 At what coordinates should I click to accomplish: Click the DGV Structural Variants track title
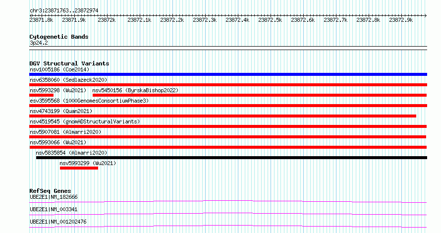[69, 63]
